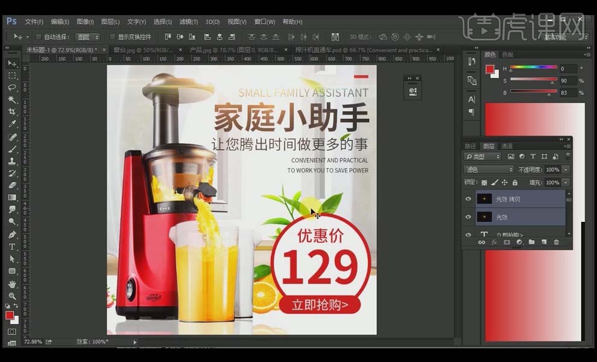
Task: Open the 图层 auto-select dropdown
Action: (87, 37)
